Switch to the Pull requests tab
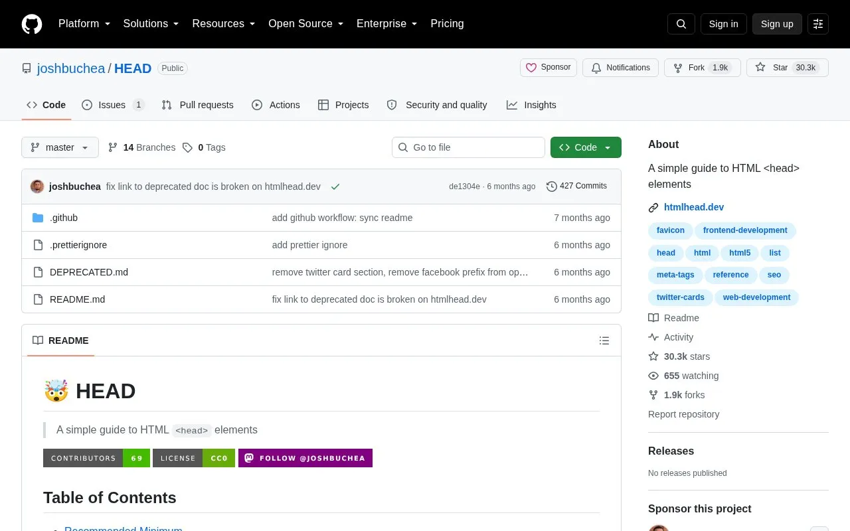This screenshot has height=531, width=850. point(198,105)
